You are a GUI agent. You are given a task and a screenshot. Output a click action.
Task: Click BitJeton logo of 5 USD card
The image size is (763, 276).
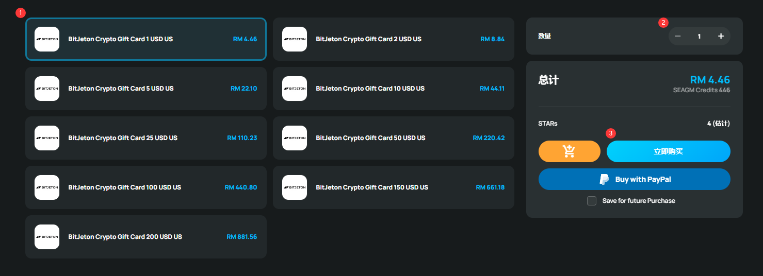coord(47,89)
